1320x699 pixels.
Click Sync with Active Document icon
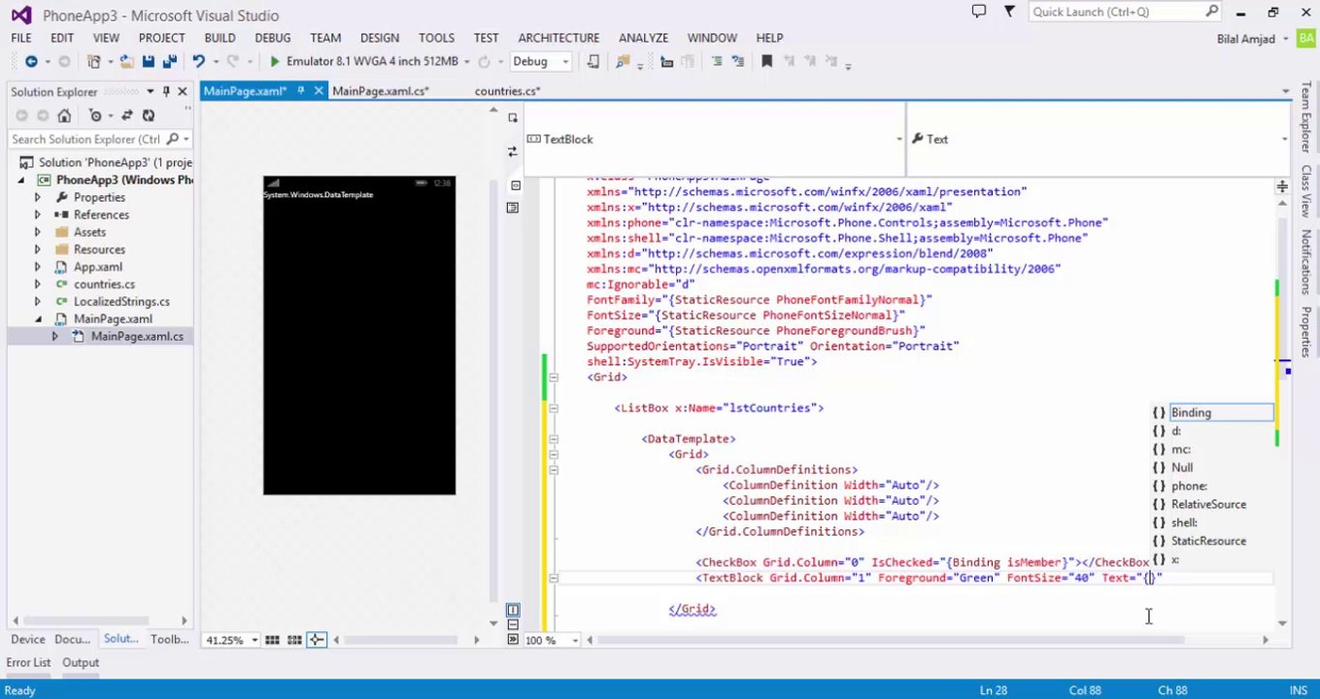click(x=127, y=116)
